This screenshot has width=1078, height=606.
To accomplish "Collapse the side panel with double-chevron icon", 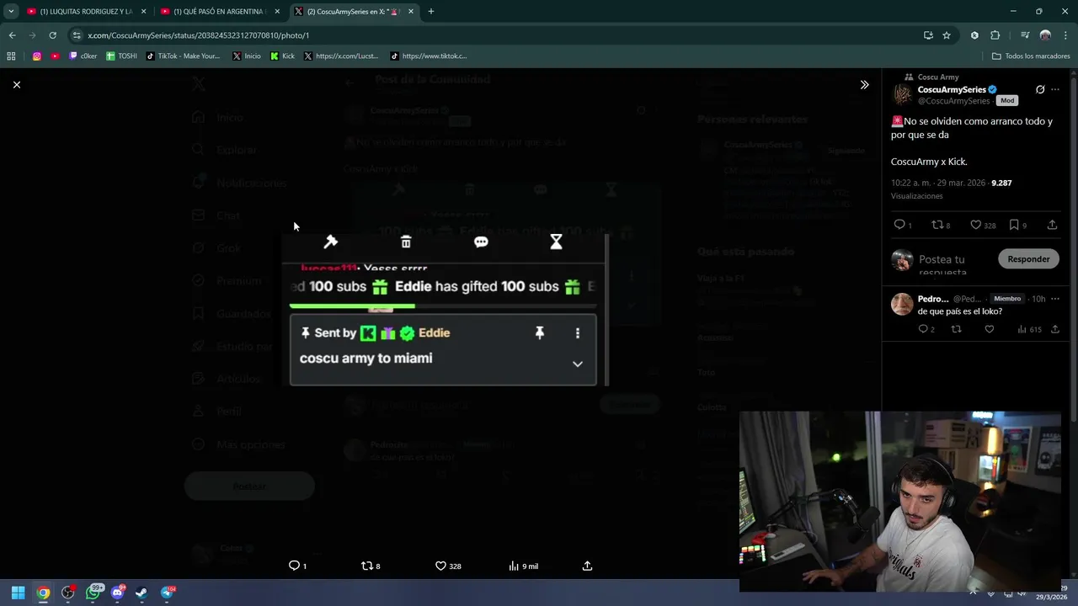I will pos(864,85).
